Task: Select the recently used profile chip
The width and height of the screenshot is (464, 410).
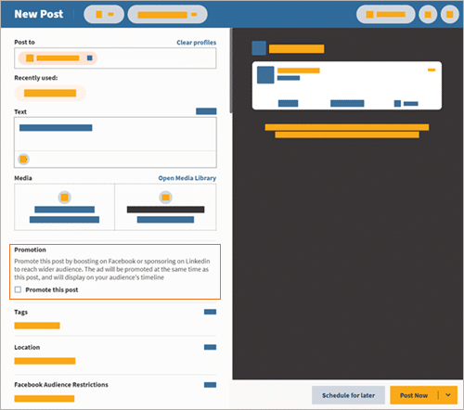Action: click(50, 93)
